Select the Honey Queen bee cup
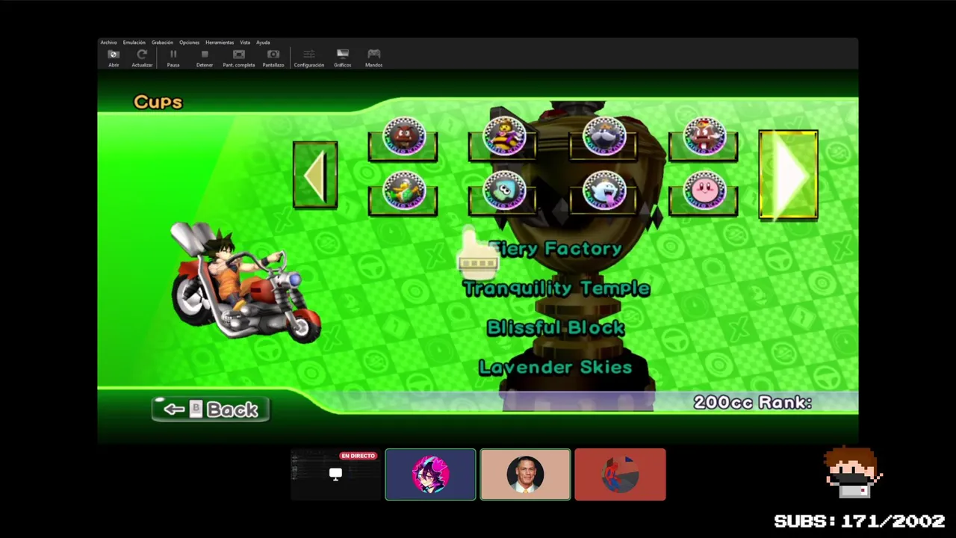The width and height of the screenshot is (956, 538). (503, 140)
